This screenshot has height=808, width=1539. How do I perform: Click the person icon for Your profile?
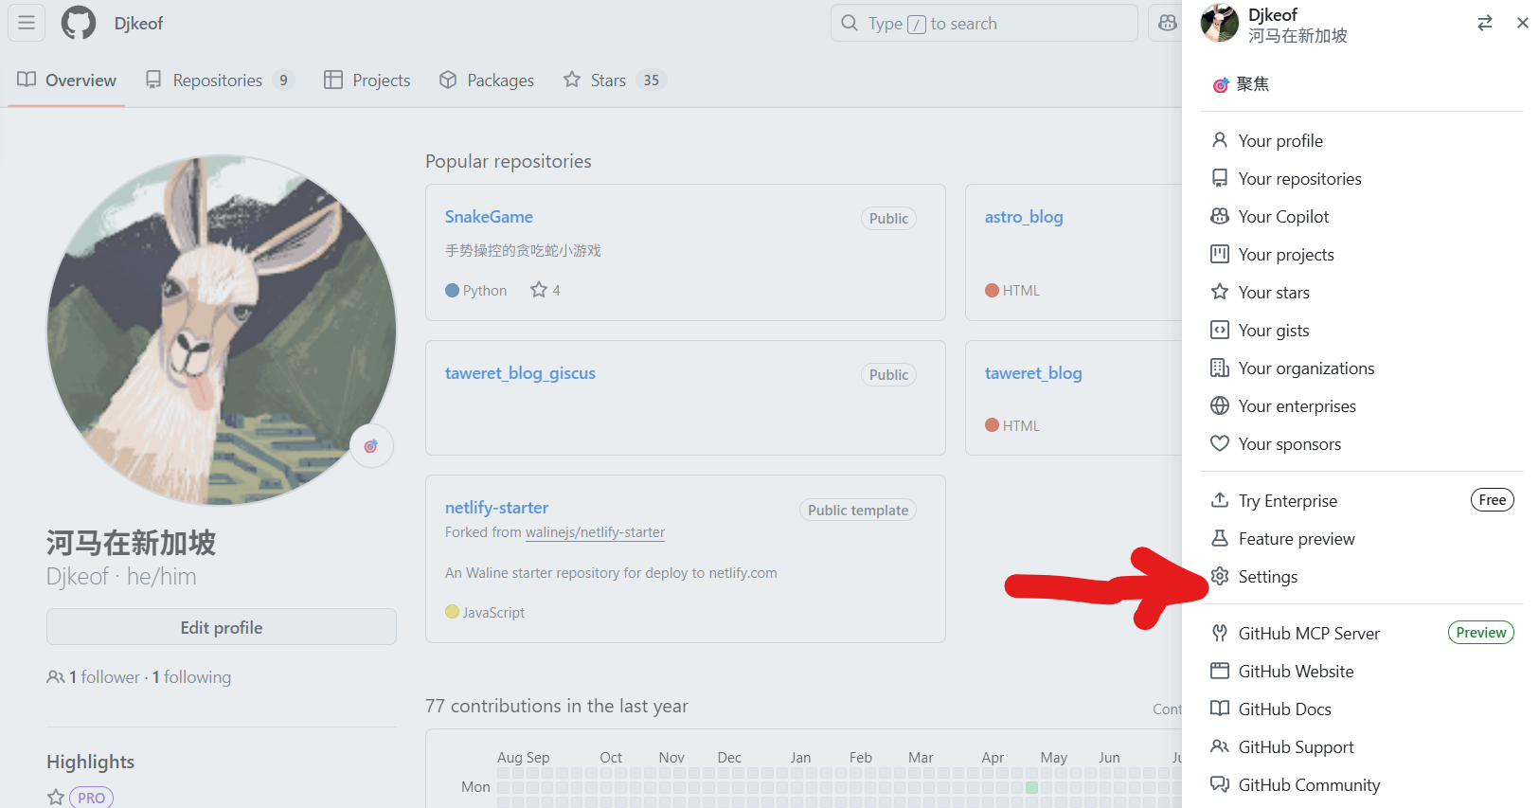pos(1220,140)
